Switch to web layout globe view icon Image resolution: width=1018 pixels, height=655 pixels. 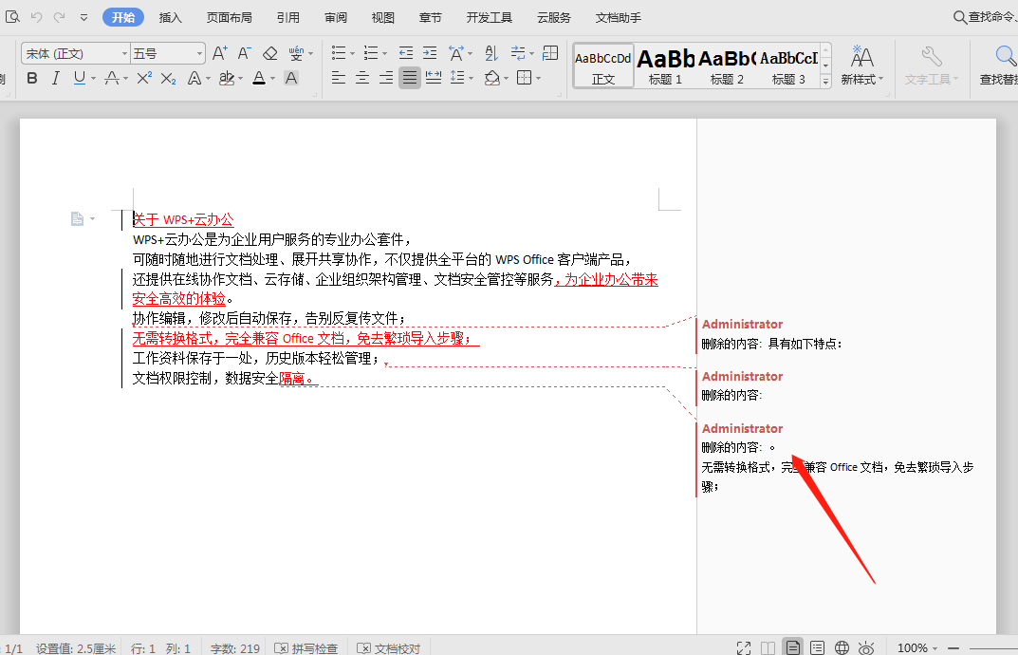tap(842, 647)
